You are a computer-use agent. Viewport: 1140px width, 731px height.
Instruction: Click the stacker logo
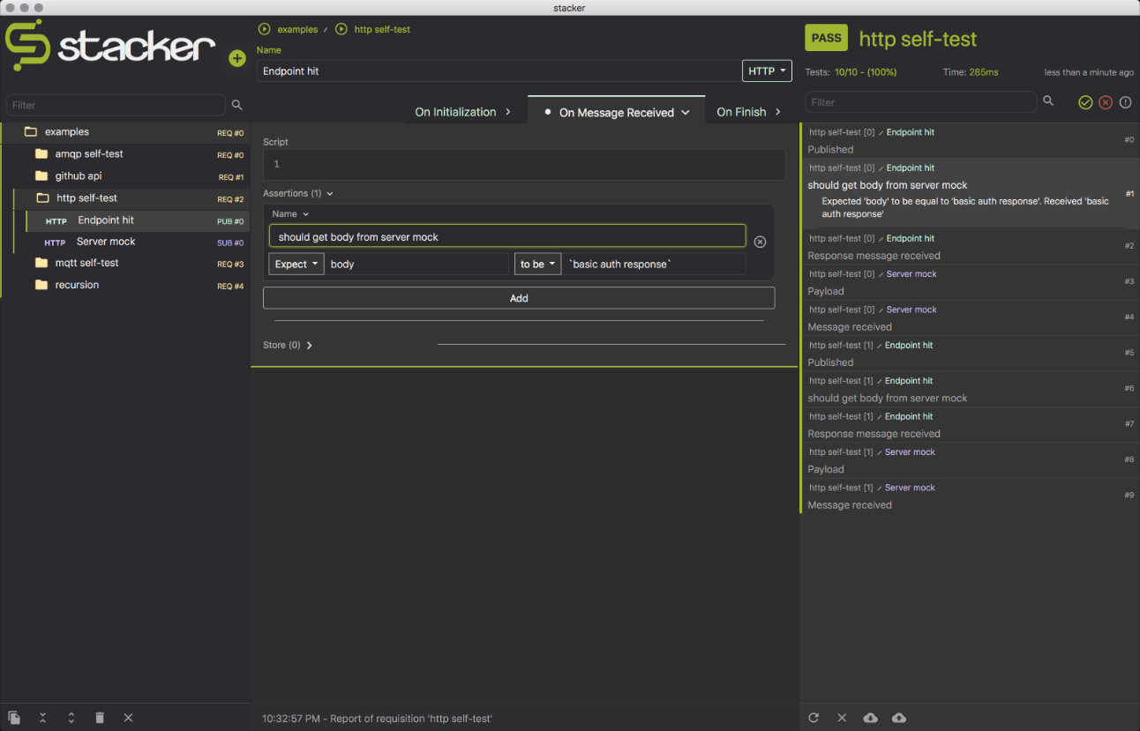pyautogui.click(x=110, y=46)
